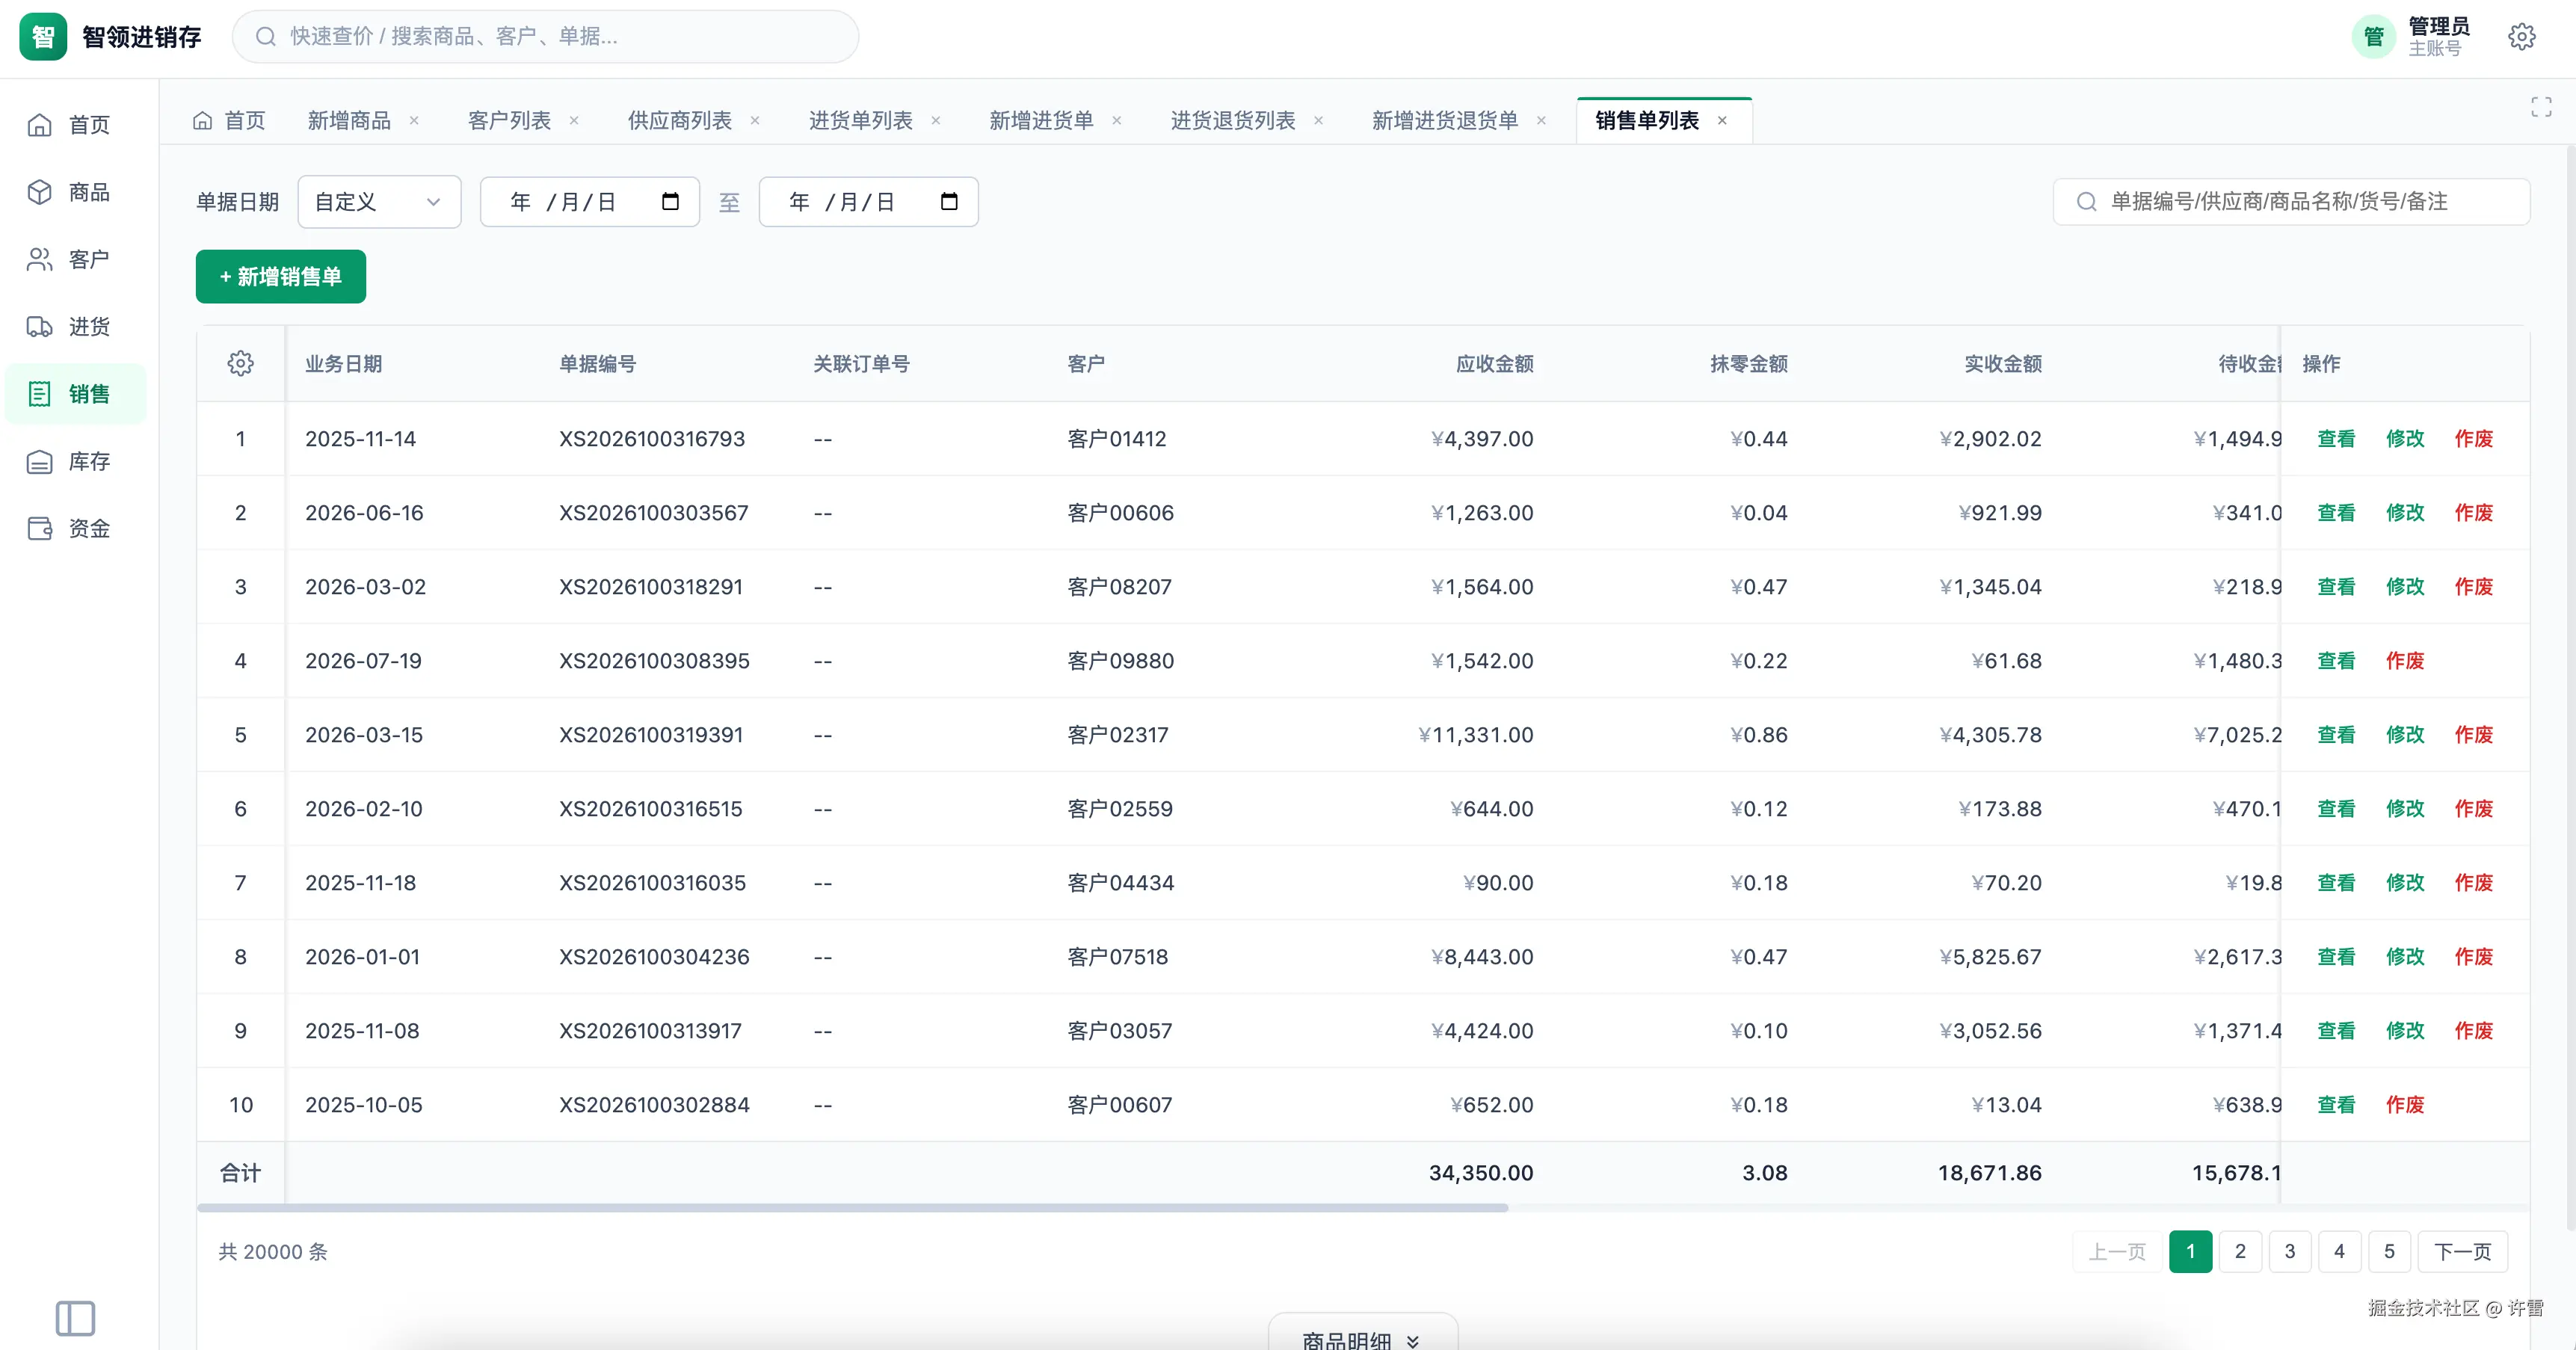The width and height of the screenshot is (2576, 1350).
Task: Close the 销售单列表 tab
Action: [1722, 120]
